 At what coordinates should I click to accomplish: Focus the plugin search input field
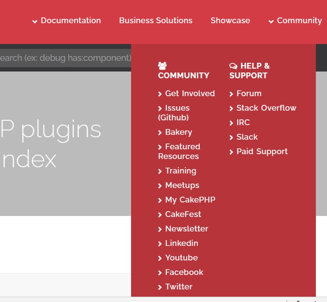pyautogui.click(x=65, y=58)
